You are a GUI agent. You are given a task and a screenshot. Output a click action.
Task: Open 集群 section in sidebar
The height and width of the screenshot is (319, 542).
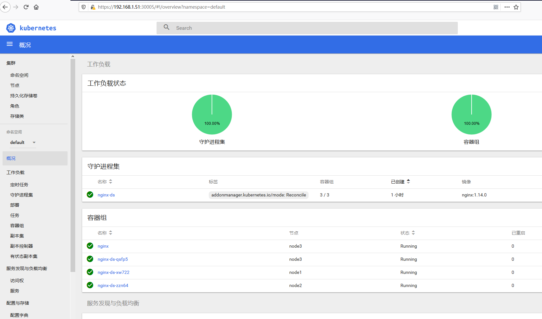click(11, 63)
